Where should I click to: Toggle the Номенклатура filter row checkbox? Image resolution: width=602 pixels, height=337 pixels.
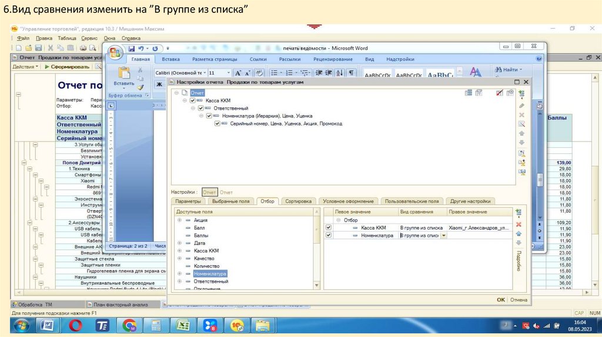click(x=328, y=235)
